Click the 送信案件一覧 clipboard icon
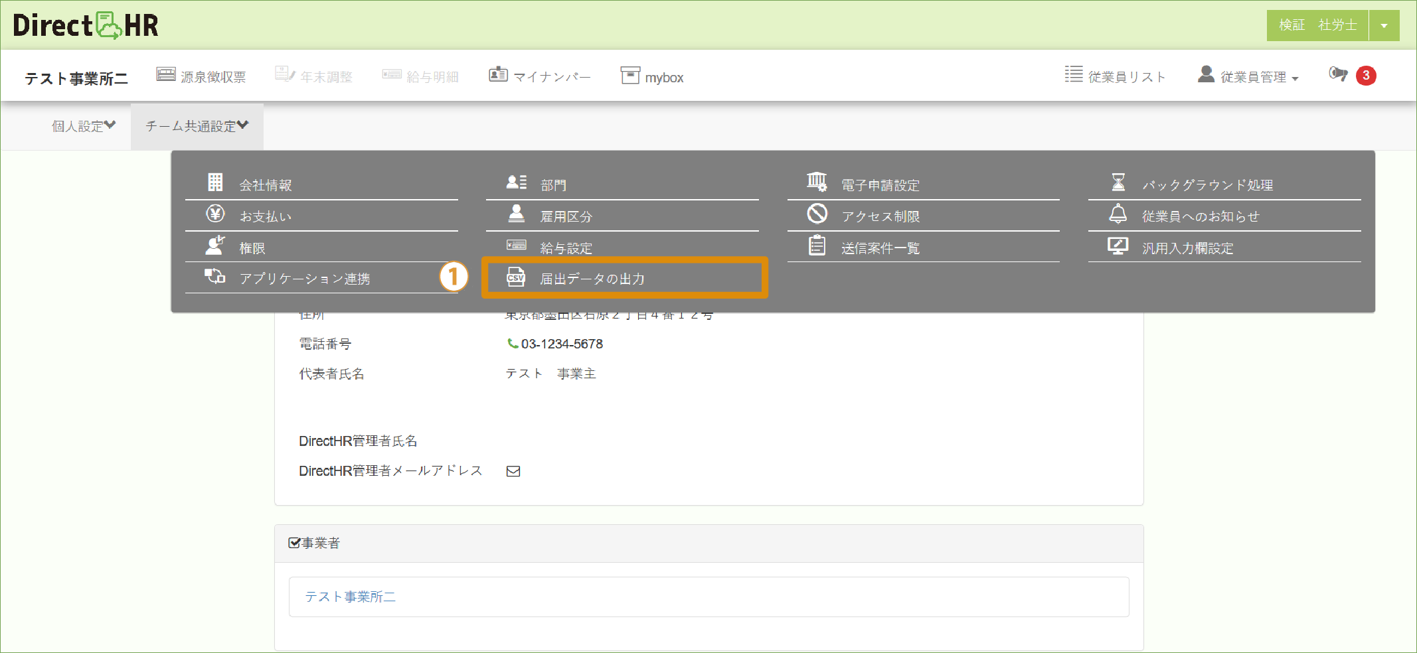This screenshot has height=653, width=1417. pos(817,246)
